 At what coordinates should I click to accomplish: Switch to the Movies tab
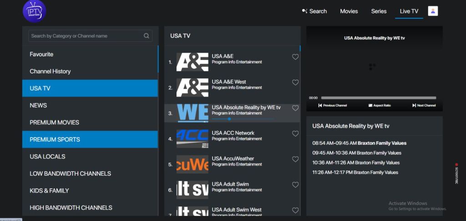[x=349, y=11]
